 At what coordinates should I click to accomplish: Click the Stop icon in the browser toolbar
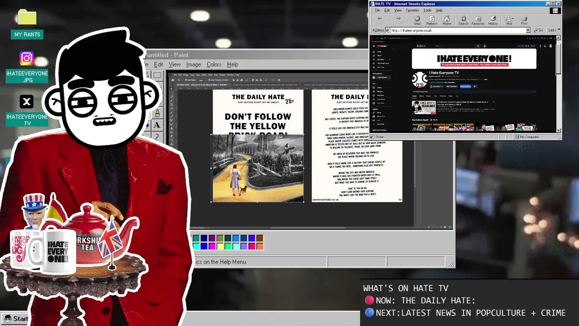pyautogui.click(x=417, y=20)
